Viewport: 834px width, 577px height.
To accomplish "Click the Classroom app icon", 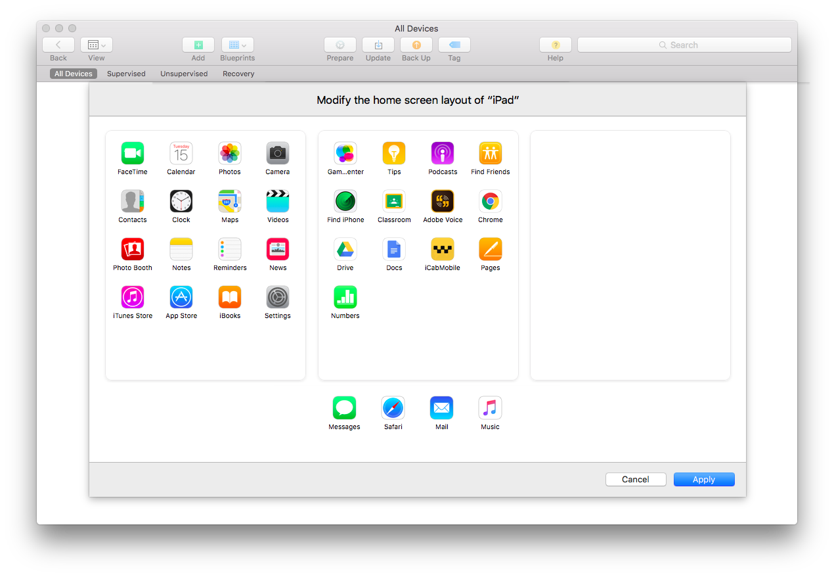I will tap(394, 201).
